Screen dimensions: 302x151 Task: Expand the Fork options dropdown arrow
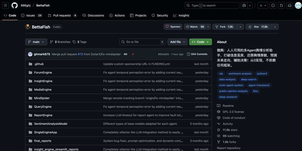(240, 27)
